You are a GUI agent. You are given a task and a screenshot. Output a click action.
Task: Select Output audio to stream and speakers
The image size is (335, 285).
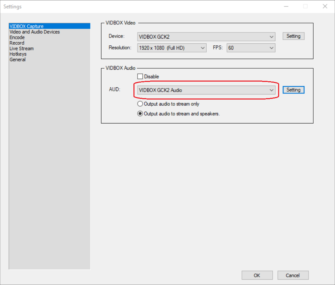tap(140, 114)
